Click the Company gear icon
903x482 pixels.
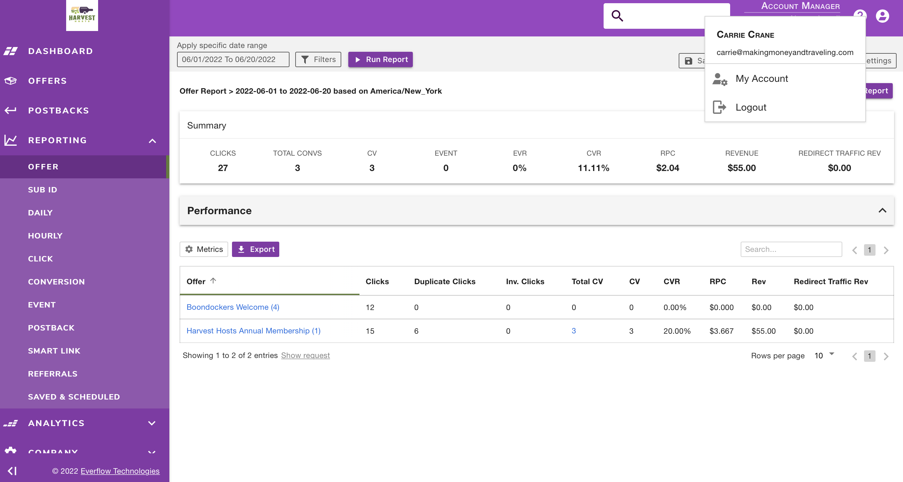coord(11,450)
